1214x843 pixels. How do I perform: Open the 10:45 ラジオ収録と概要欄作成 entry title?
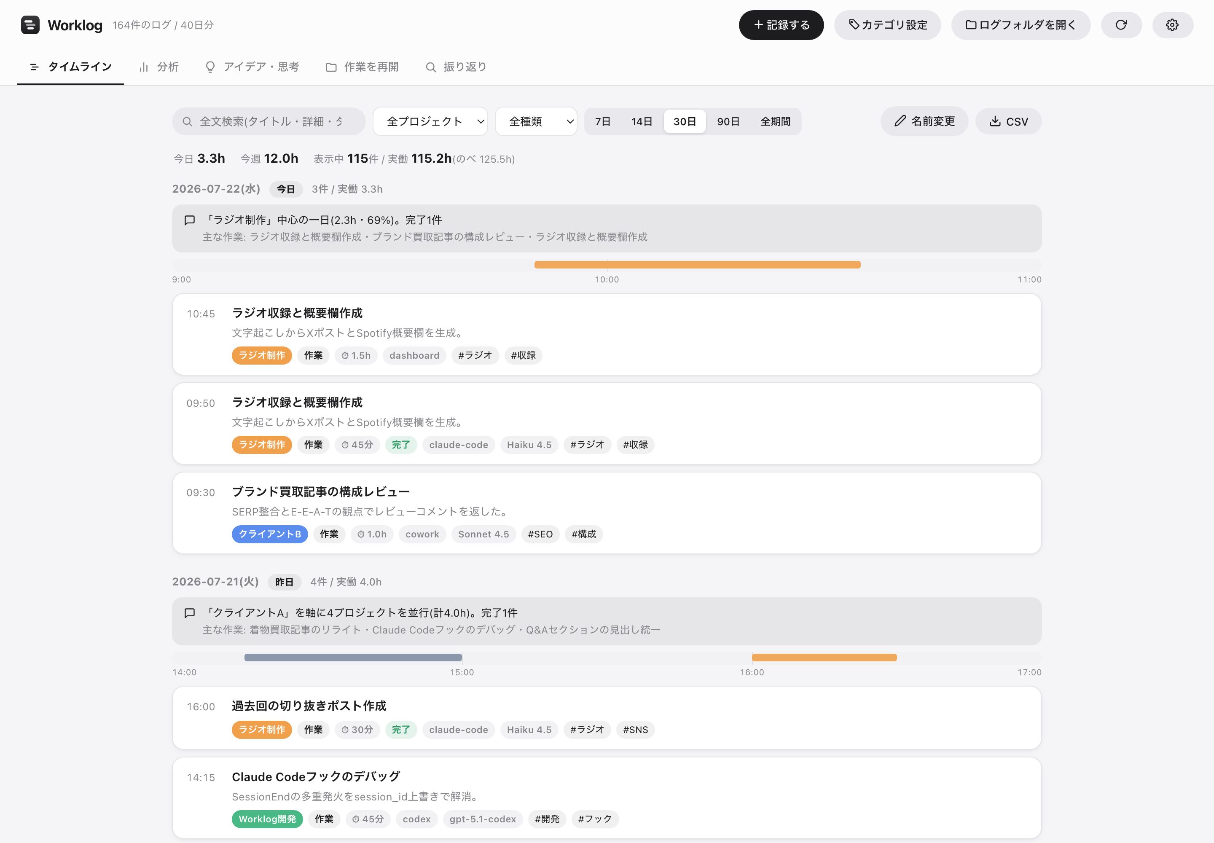click(x=297, y=313)
